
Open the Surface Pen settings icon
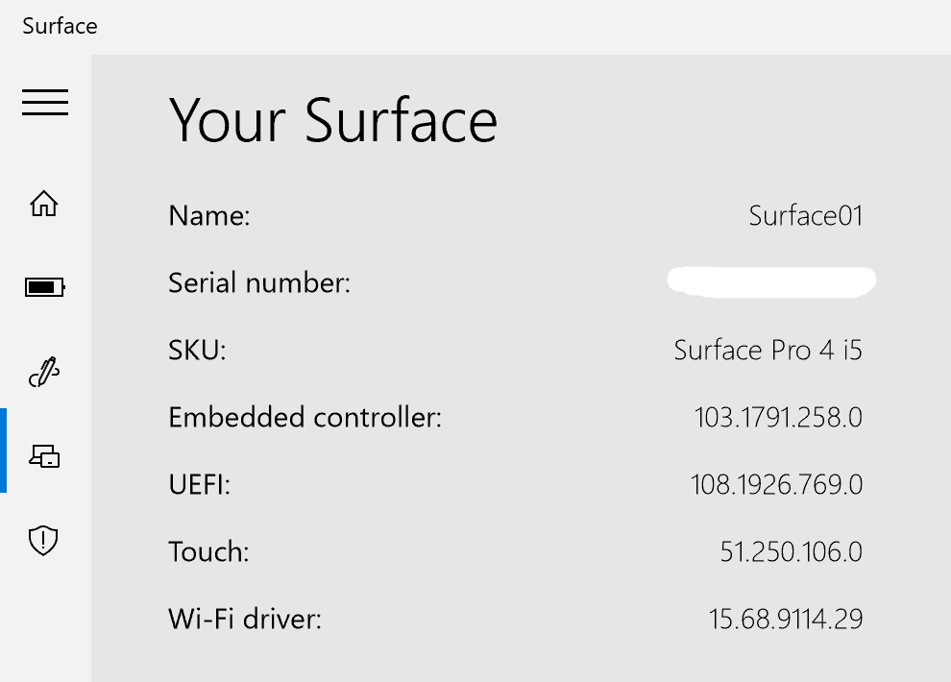pyautogui.click(x=44, y=372)
